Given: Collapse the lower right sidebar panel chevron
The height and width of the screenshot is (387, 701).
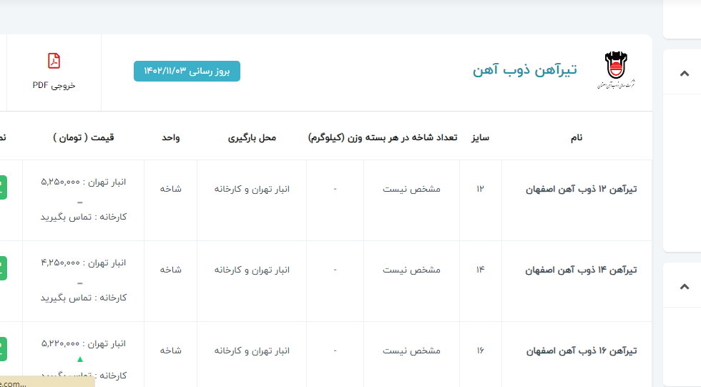Looking at the screenshot, I should (x=684, y=286).
